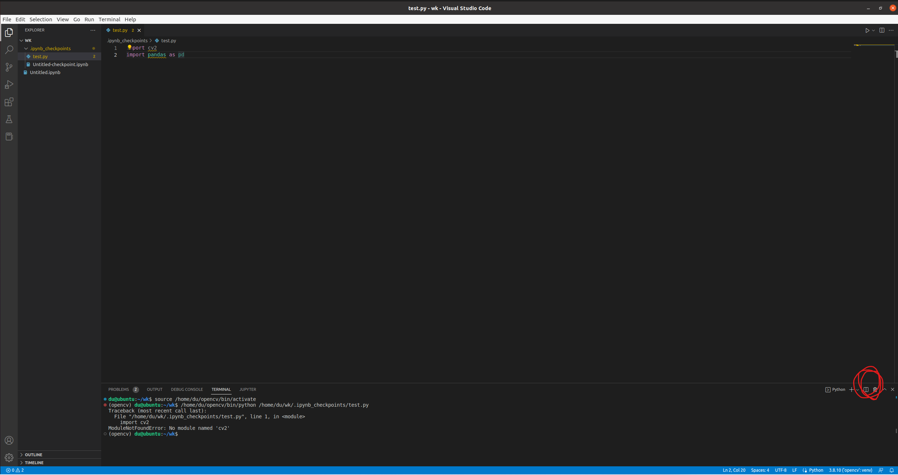Split the editor to the right
This screenshot has width=898, height=475.
click(x=882, y=30)
